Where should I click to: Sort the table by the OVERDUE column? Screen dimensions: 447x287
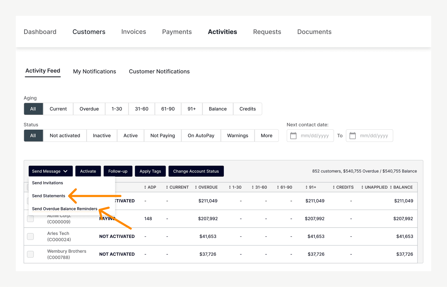coord(206,187)
